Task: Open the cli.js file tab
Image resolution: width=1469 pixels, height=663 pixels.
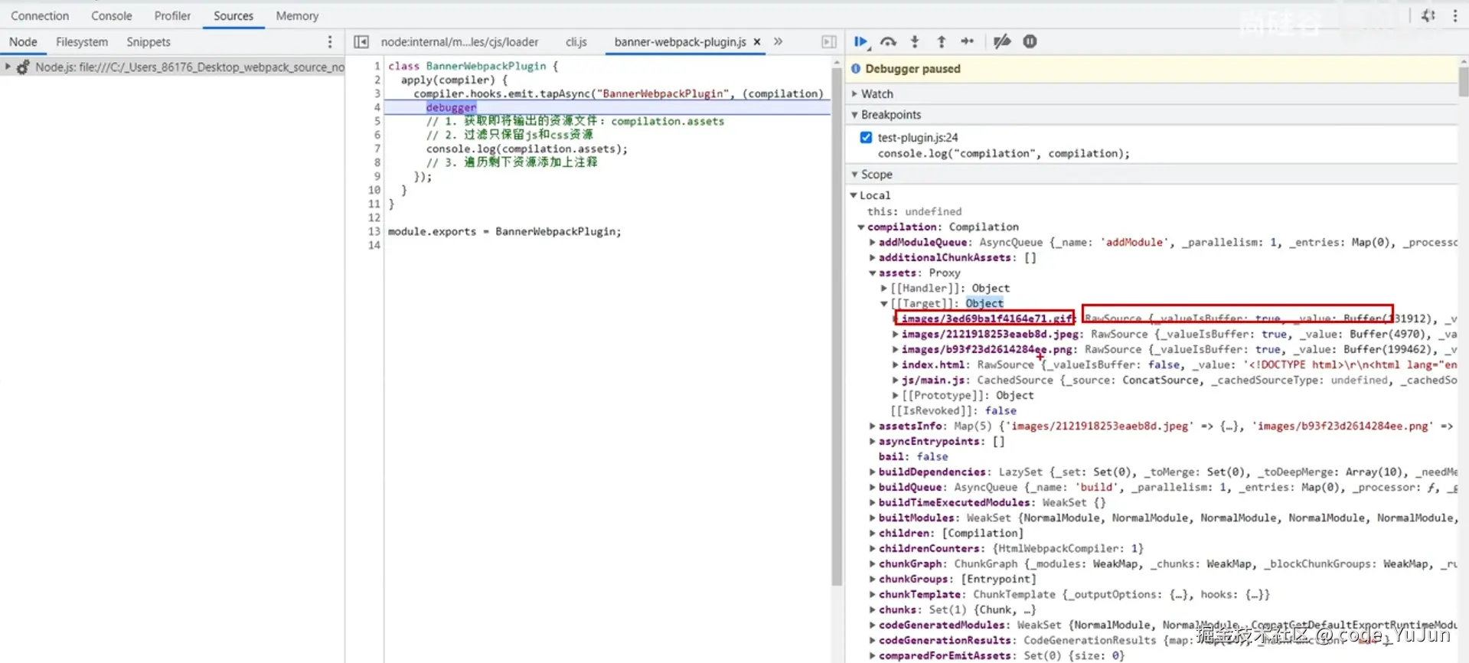Action: [576, 42]
